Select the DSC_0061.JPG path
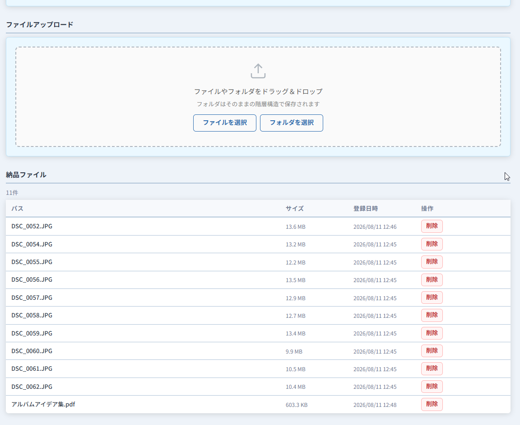Image resolution: width=520 pixels, height=425 pixels. (32, 368)
